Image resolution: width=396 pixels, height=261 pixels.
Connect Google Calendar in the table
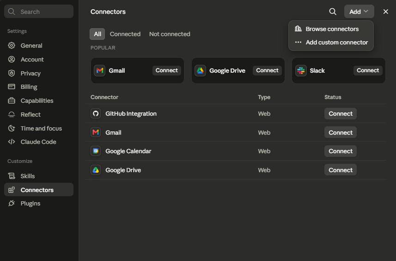click(x=341, y=151)
